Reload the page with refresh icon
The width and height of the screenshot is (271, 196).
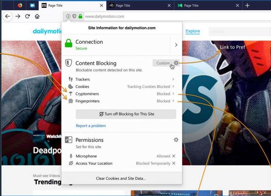click(27, 16)
